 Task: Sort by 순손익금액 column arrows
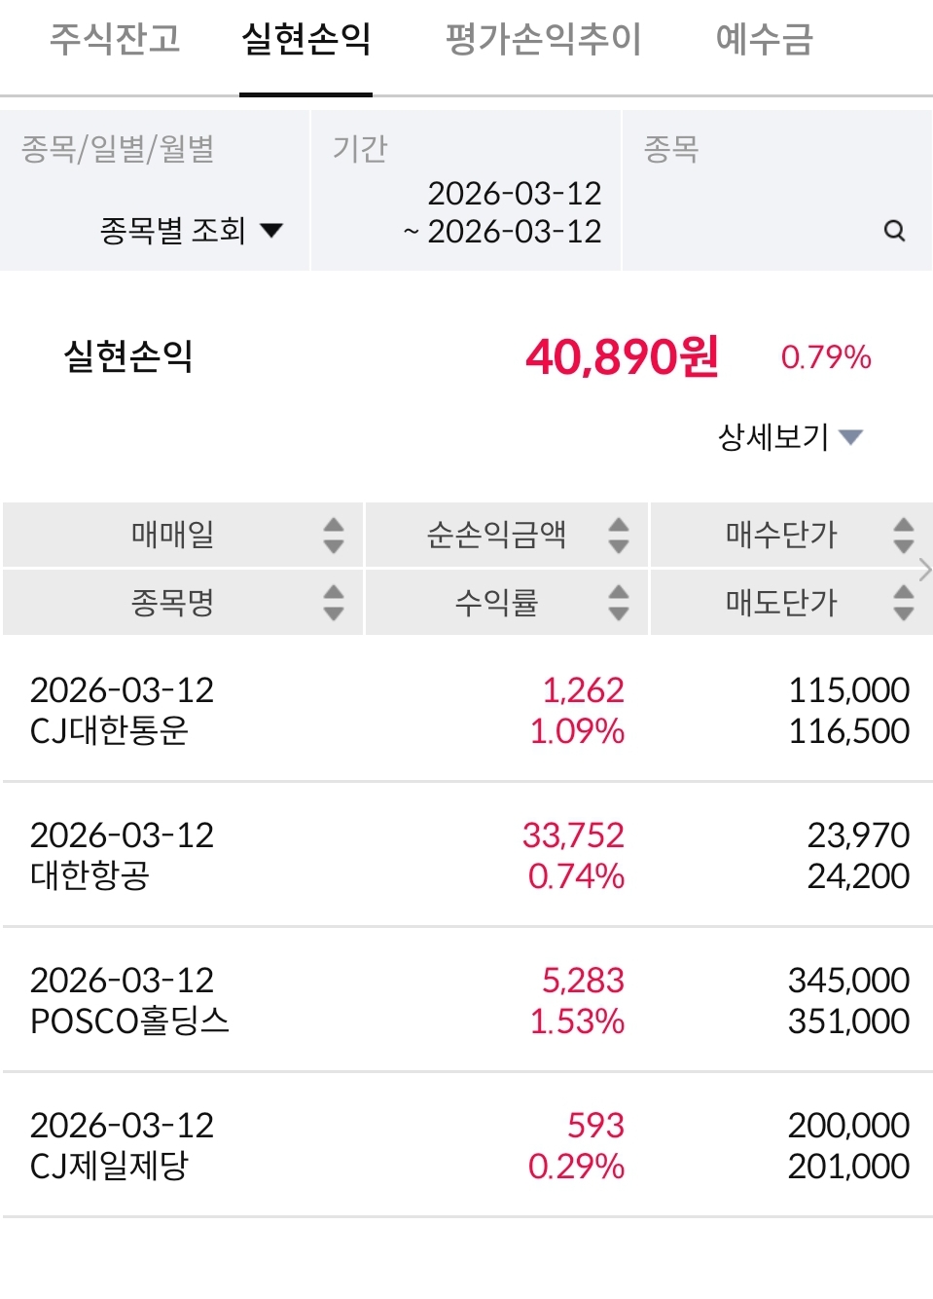(619, 535)
